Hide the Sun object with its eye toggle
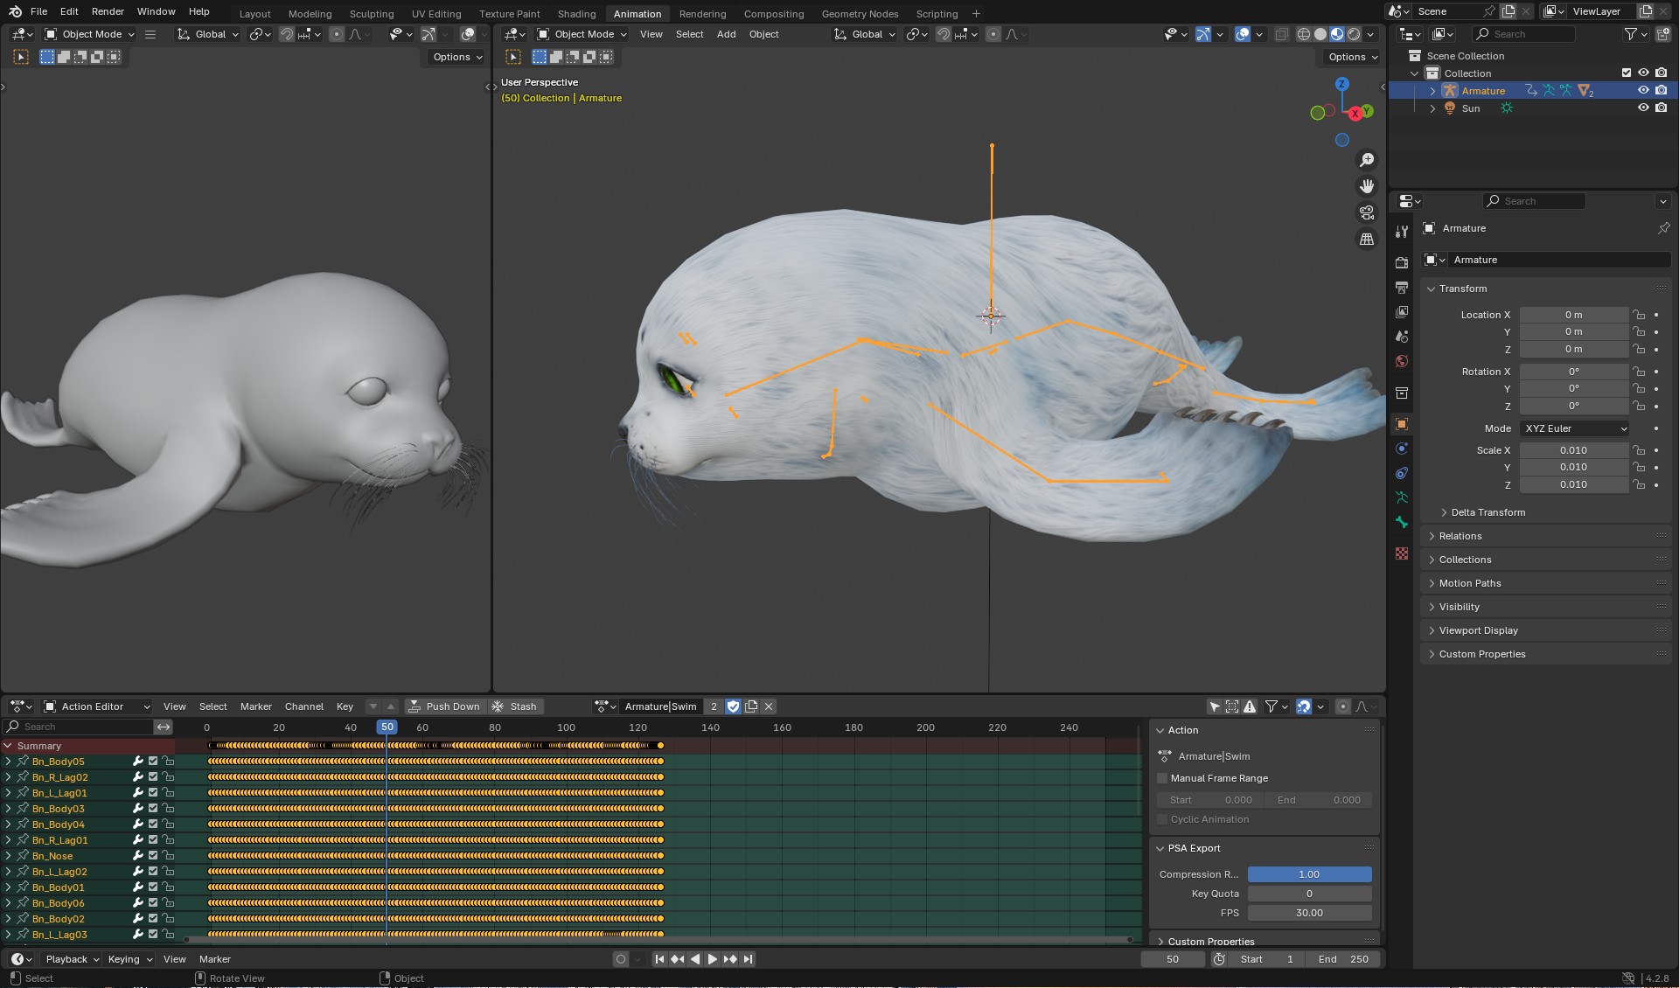 (1643, 108)
